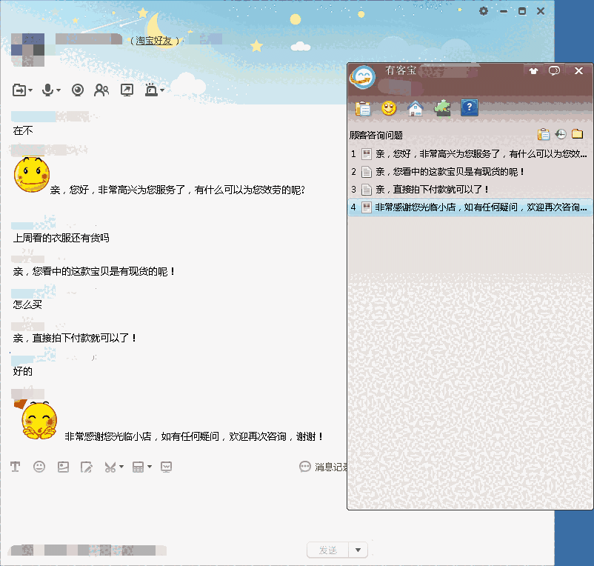Click the 发送 send button
This screenshot has height=566, width=594.
327,550
